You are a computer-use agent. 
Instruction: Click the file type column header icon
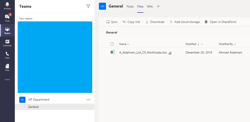pos(112,44)
